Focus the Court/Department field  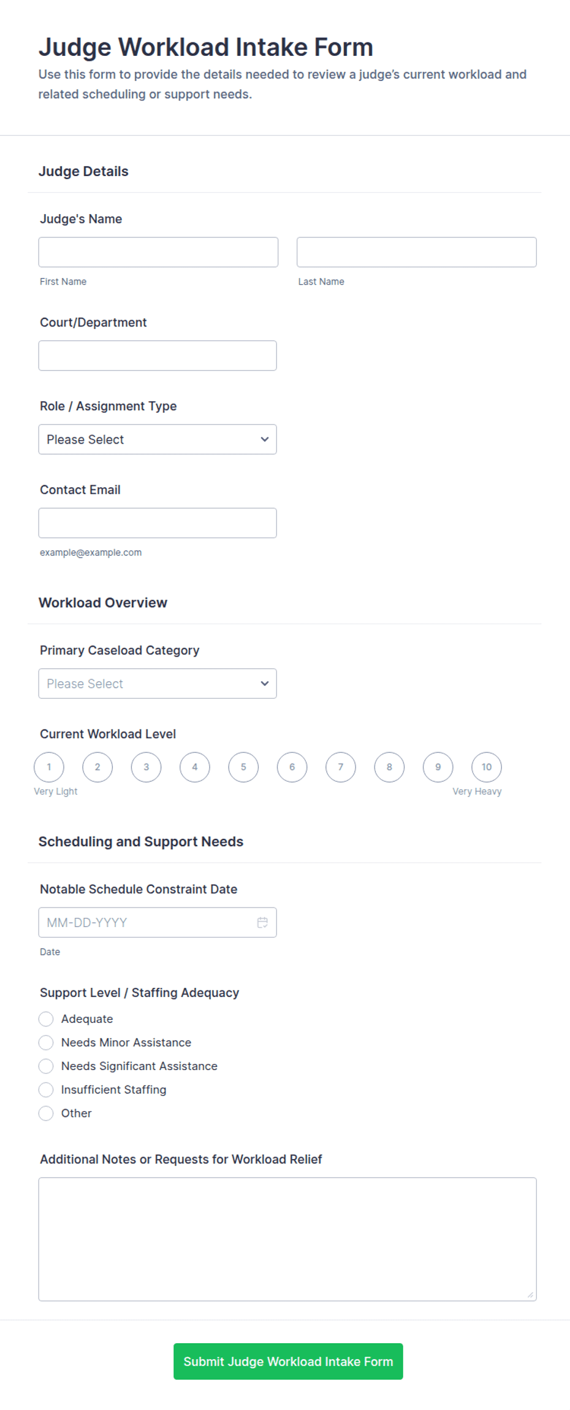pyautogui.click(x=158, y=356)
